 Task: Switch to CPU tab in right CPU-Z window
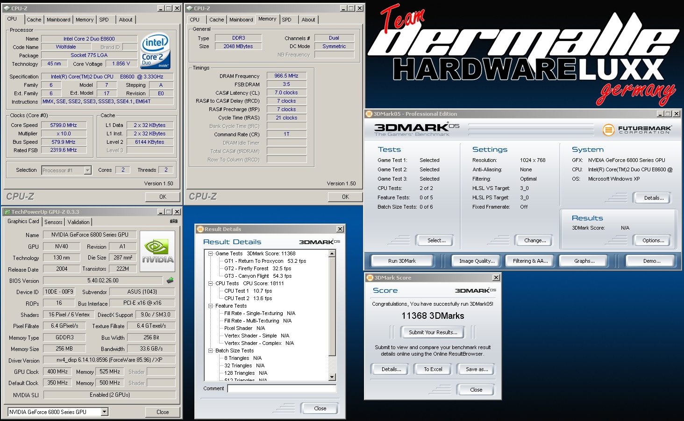point(195,20)
